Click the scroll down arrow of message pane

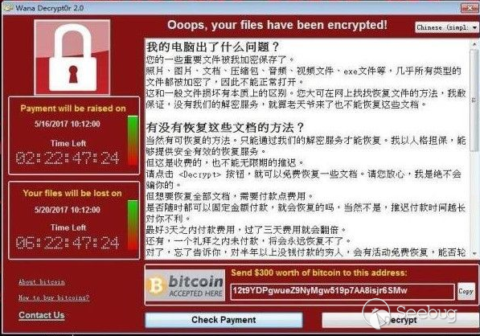click(474, 254)
